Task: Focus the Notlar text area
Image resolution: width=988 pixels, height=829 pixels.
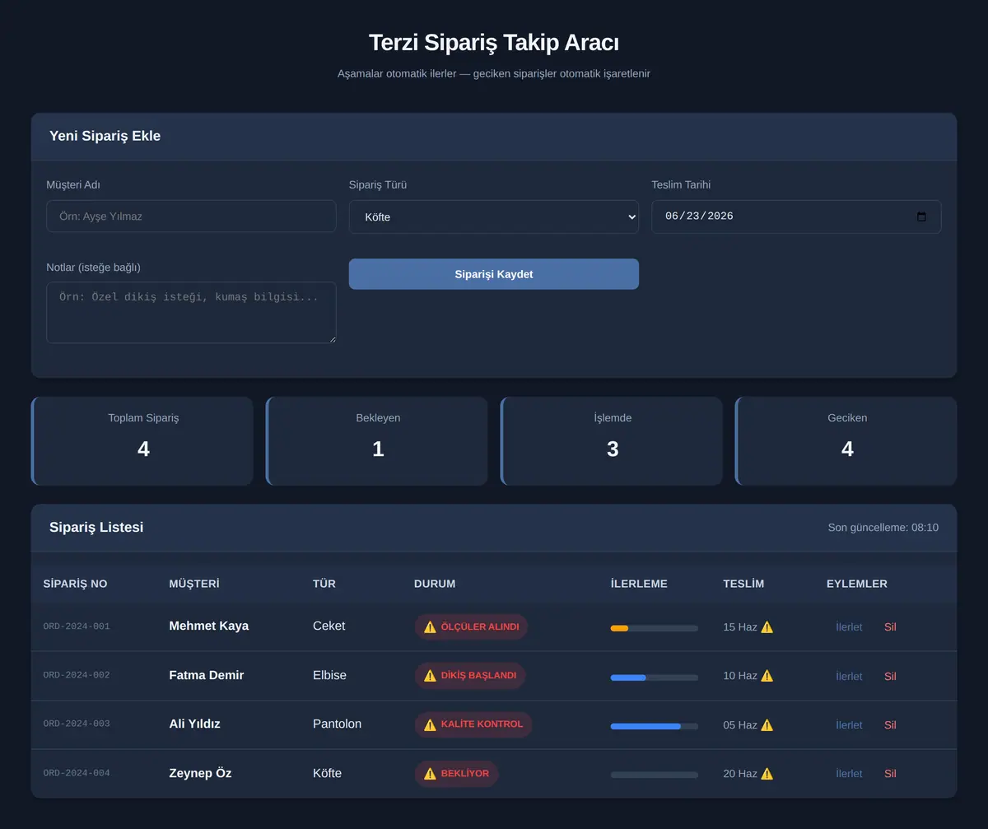Action: click(x=191, y=313)
